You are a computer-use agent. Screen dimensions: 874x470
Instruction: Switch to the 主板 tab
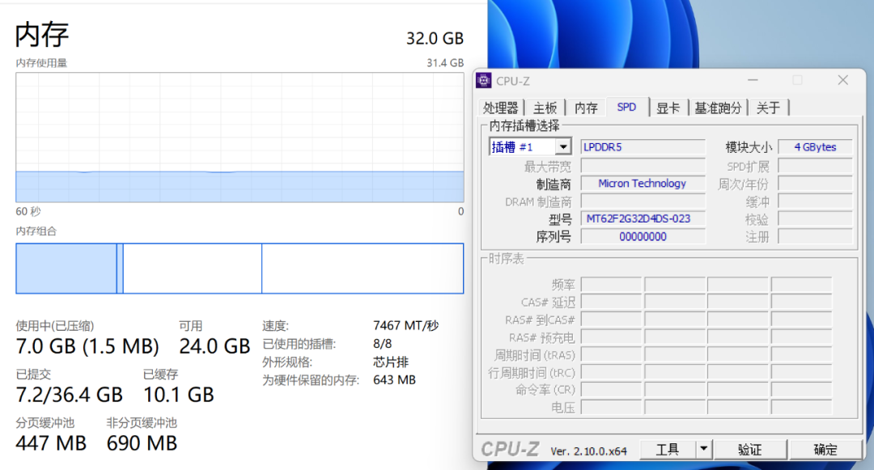click(545, 108)
